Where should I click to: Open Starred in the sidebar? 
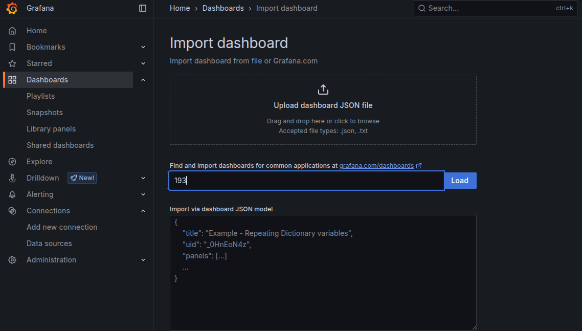pyautogui.click(x=39, y=63)
